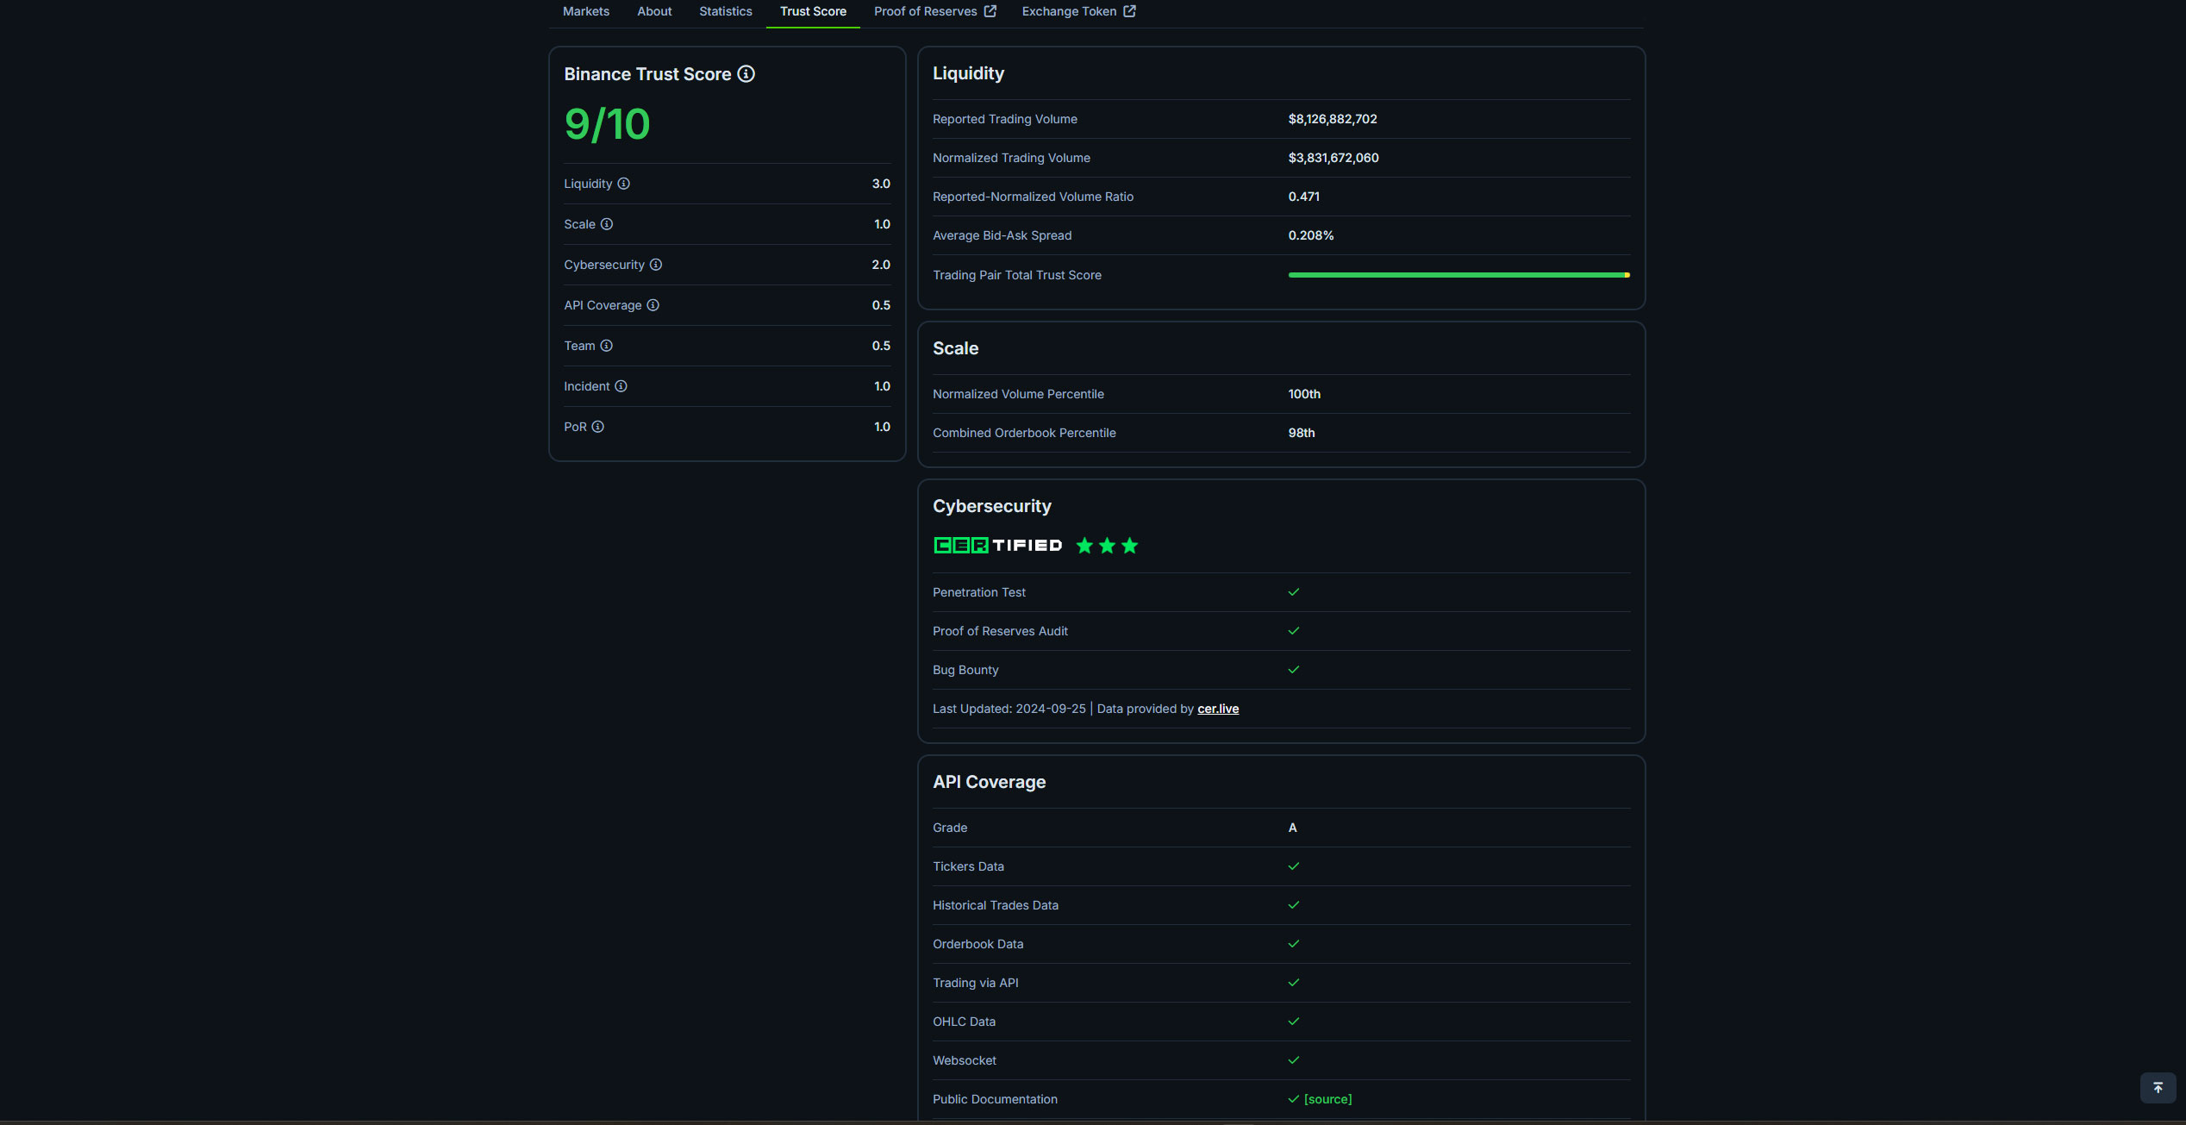
Task: Click the Scale info icon
Action: [x=607, y=224]
